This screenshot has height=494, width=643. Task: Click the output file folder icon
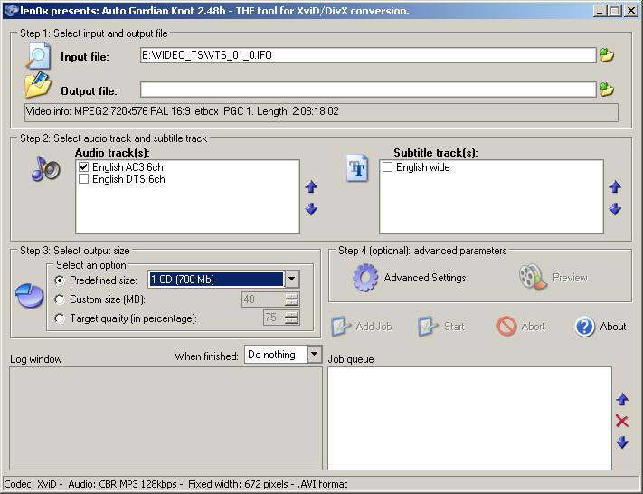pyautogui.click(x=38, y=85)
